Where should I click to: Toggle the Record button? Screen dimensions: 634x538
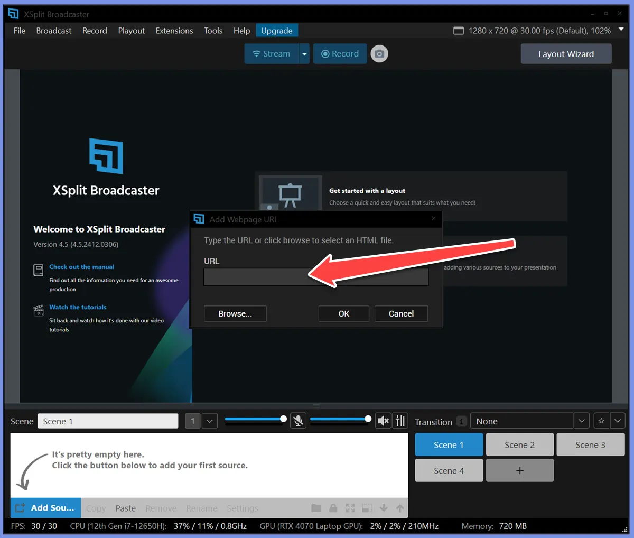click(x=340, y=53)
